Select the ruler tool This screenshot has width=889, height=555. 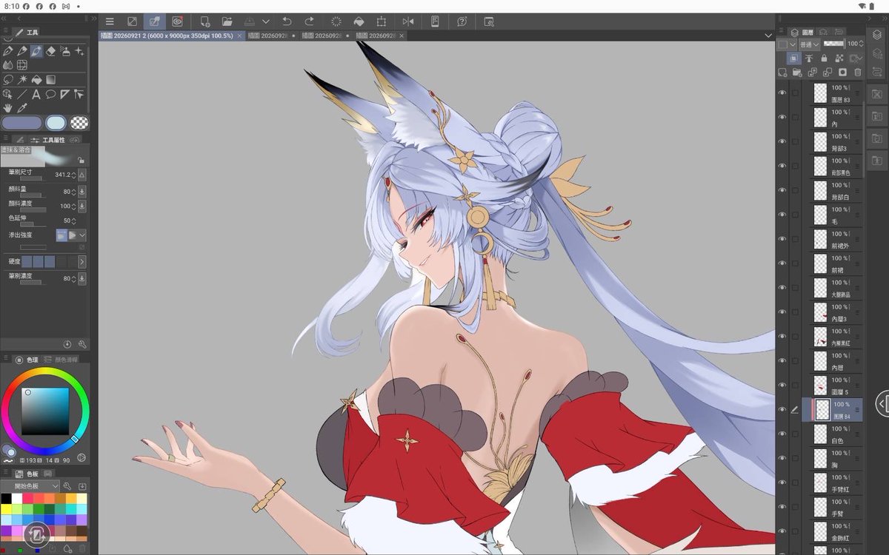coord(64,94)
